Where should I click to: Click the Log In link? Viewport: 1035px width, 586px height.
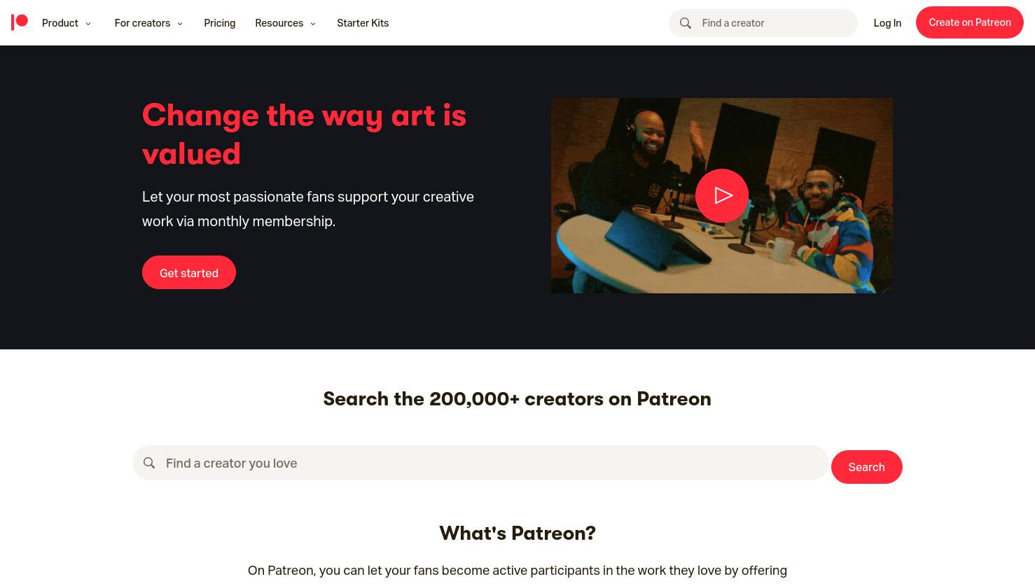887,23
